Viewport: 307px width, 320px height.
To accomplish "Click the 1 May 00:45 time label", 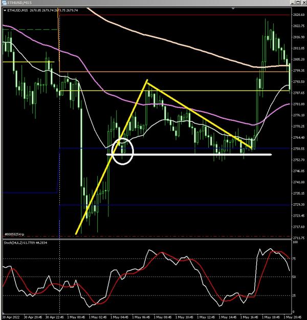I will 76,317.
